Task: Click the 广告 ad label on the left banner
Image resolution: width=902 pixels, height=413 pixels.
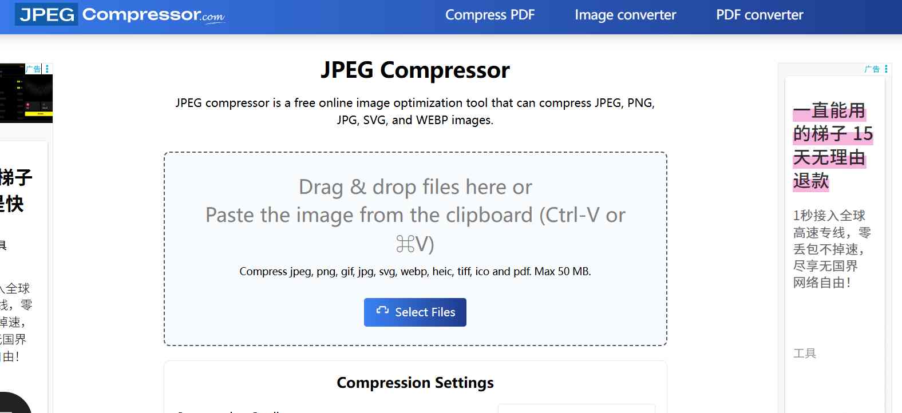Action: pos(33,68)
